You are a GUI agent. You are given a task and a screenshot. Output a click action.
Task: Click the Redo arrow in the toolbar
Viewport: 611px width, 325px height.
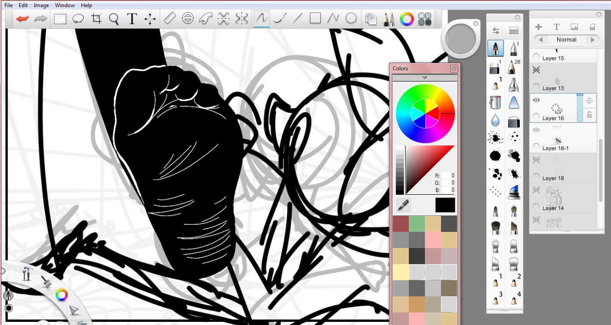tap(41, 19)
